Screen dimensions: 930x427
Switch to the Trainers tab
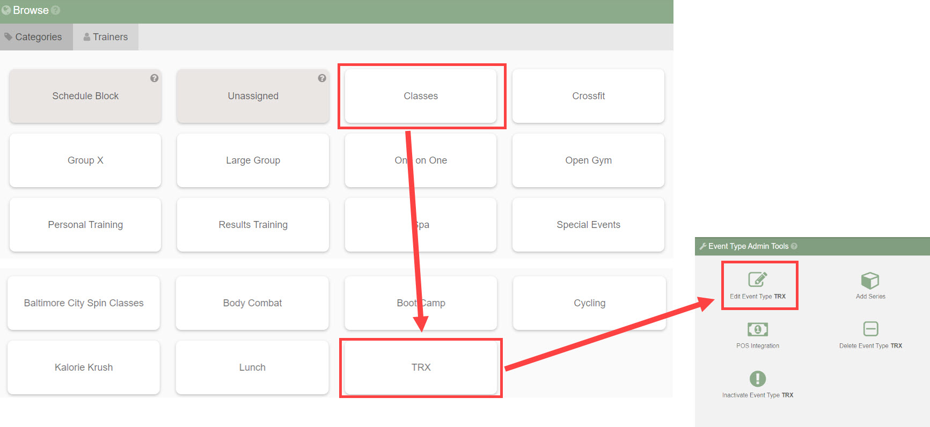pyautogui.click(x=106, y=37)
